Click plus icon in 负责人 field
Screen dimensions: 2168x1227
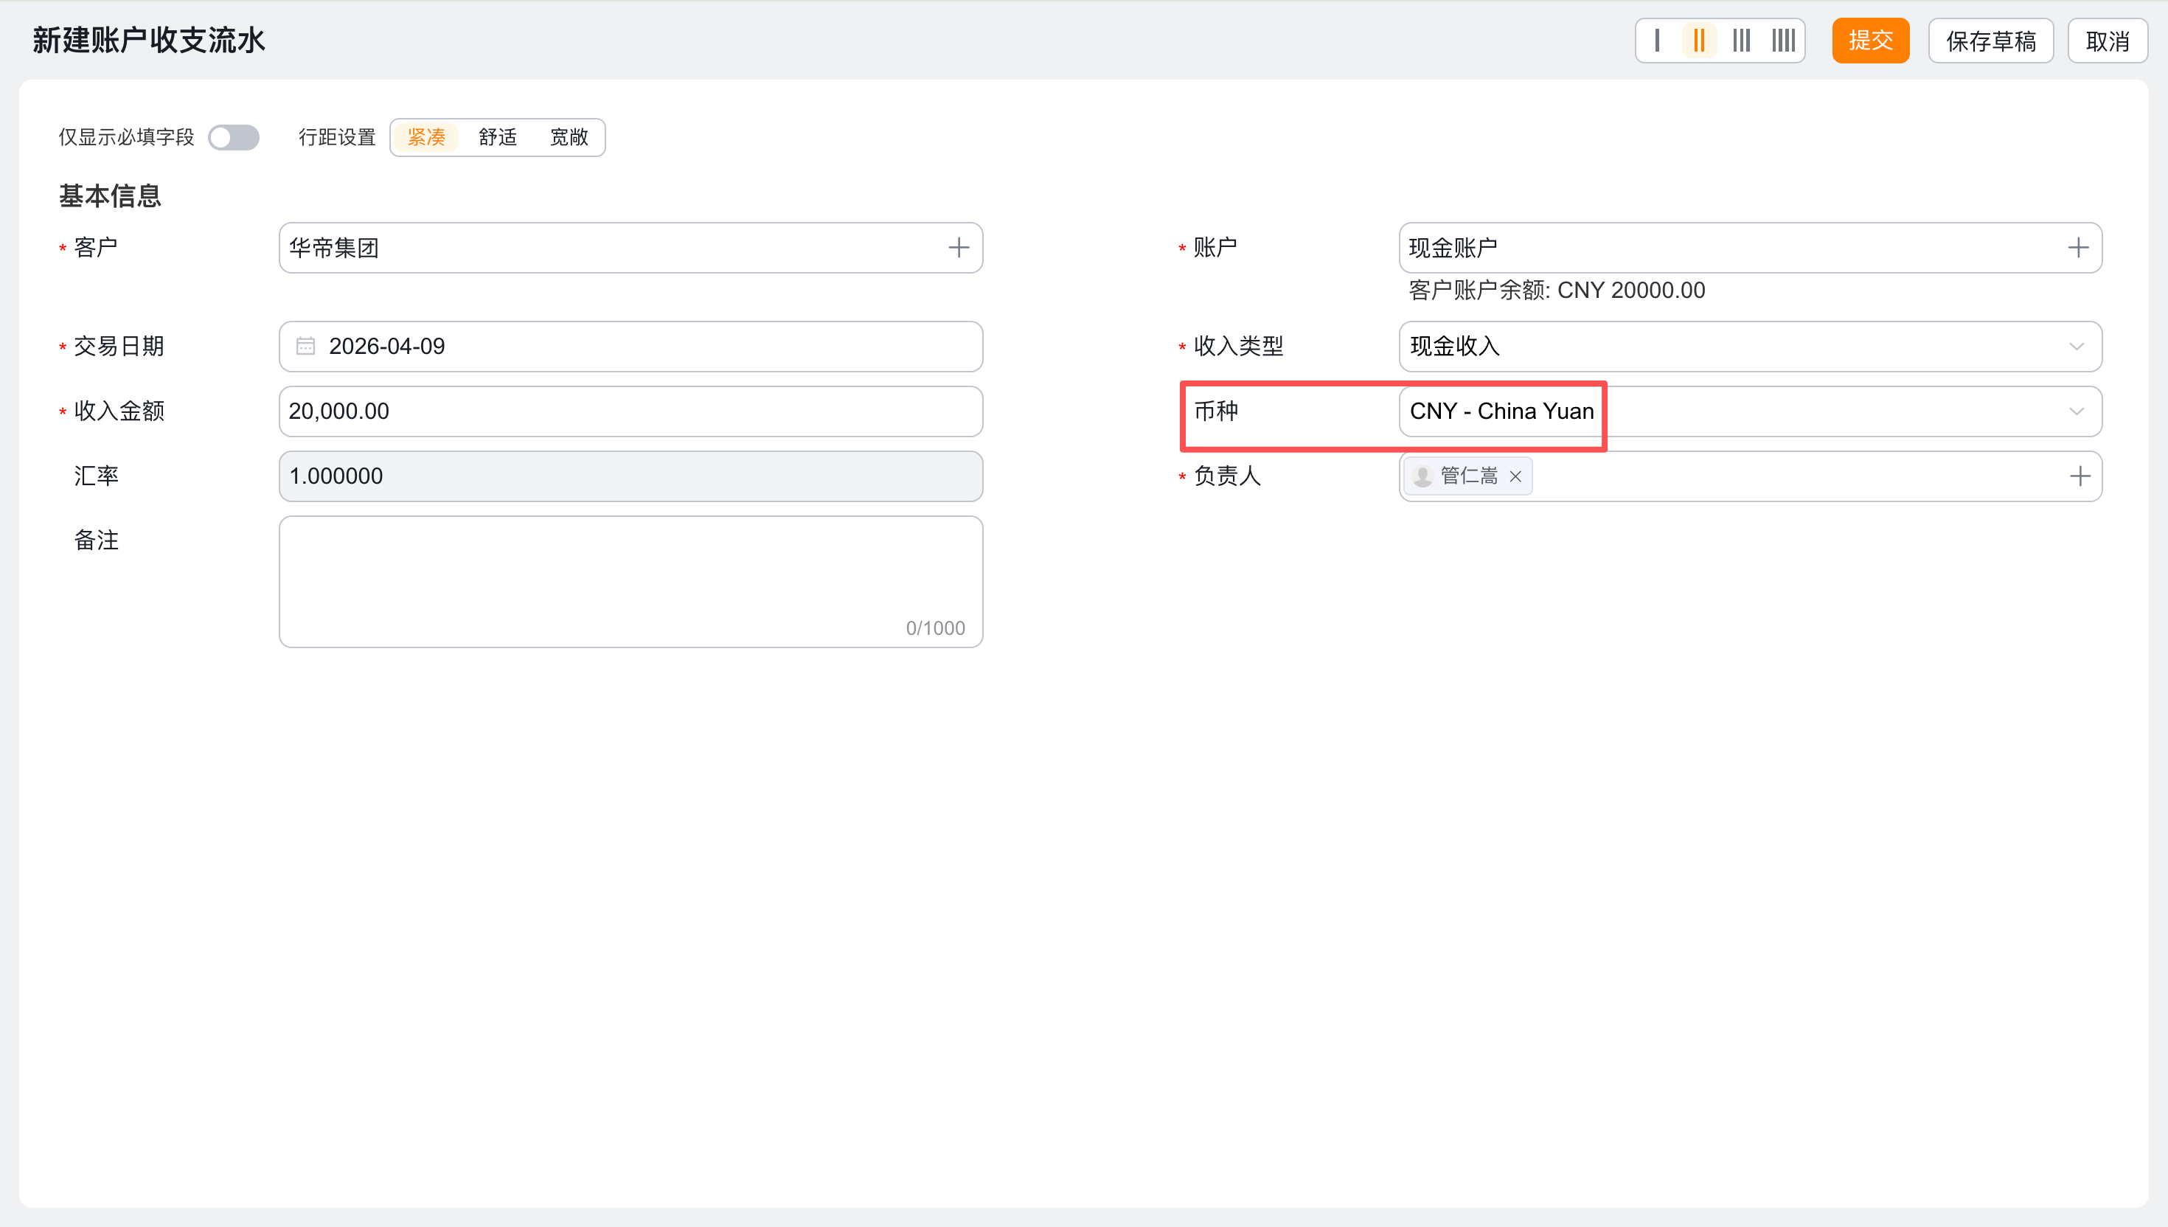pos(2080,476)
